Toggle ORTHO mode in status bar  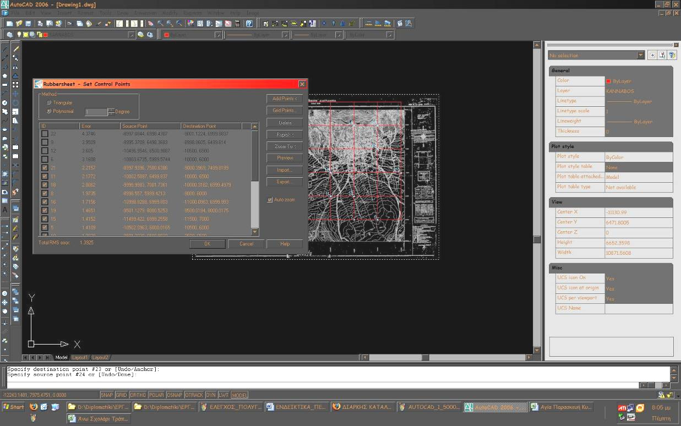point(138,395)
